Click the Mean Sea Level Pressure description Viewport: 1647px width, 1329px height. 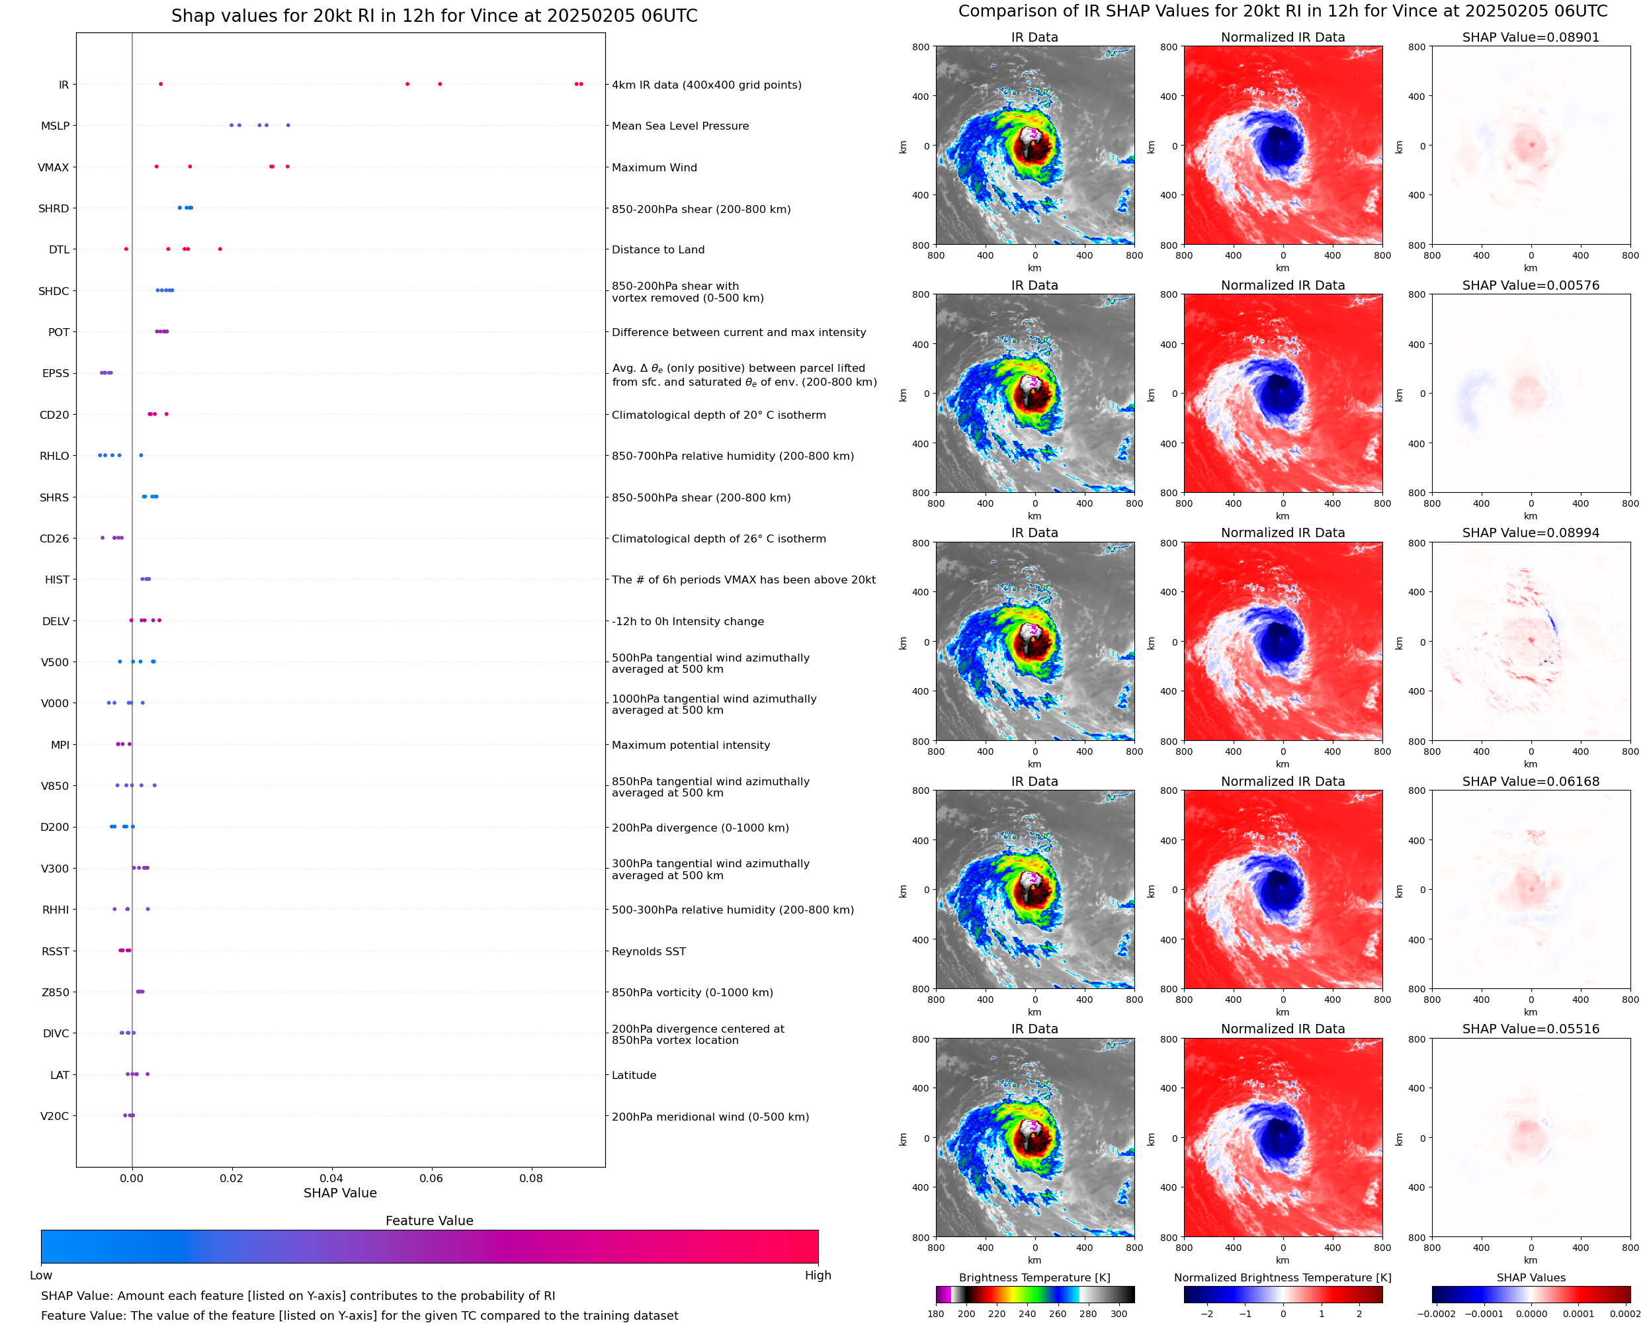679,126
